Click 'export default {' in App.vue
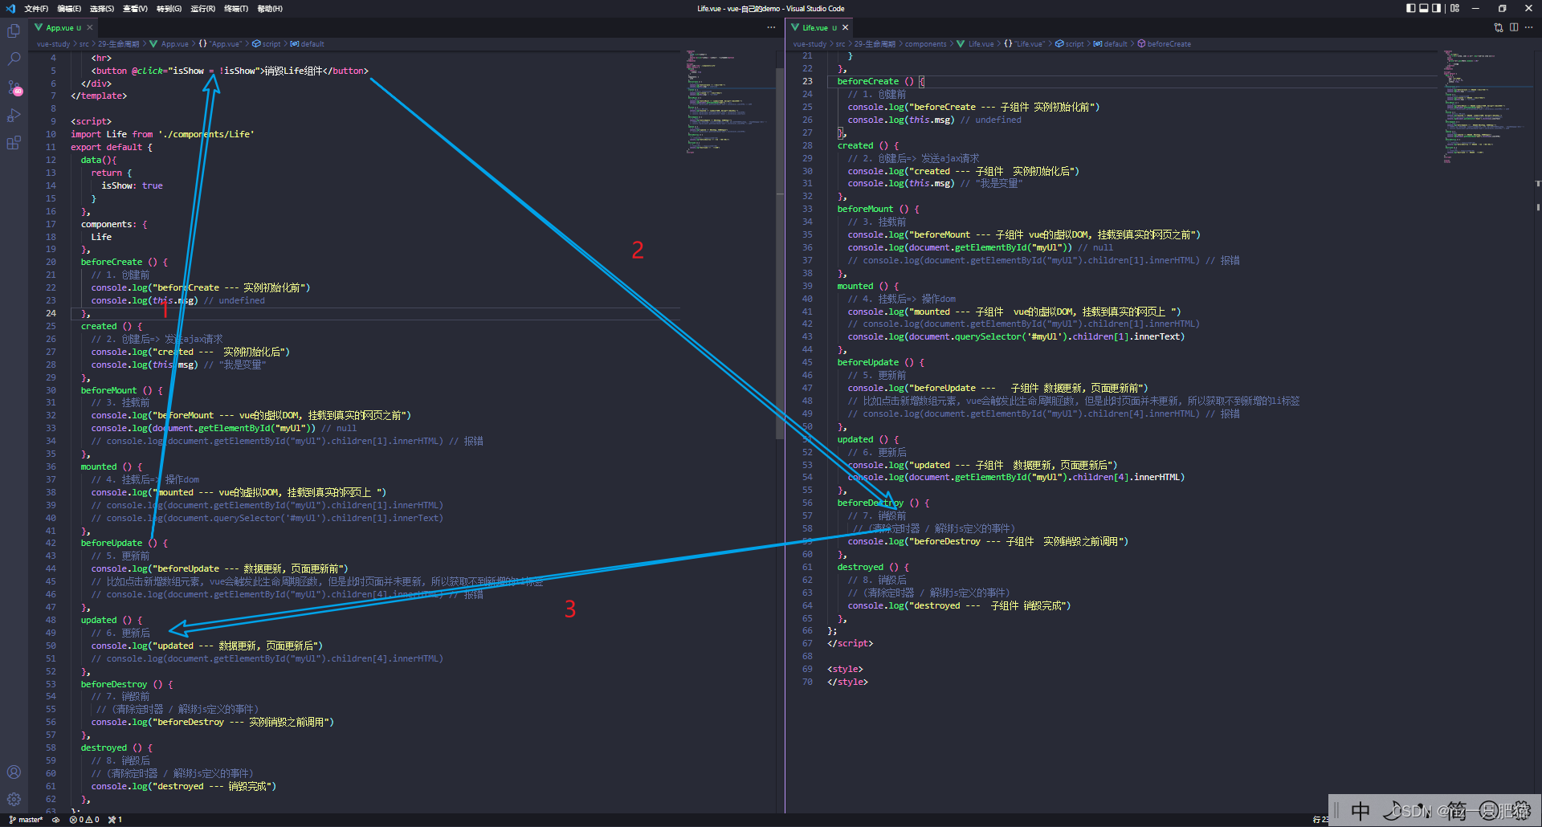The image size is (1542, 827). 111,147
